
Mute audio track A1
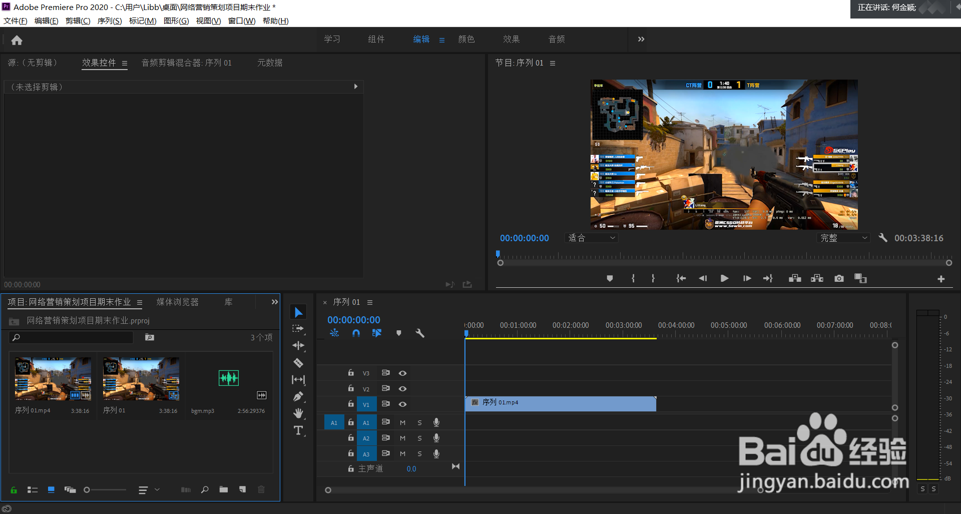[402, 423]
